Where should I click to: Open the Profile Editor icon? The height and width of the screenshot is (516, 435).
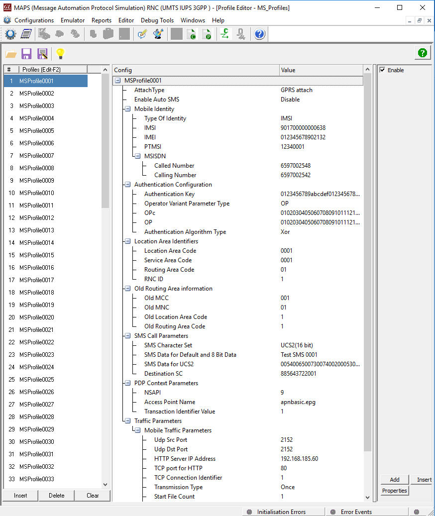[x=26, y=34]
